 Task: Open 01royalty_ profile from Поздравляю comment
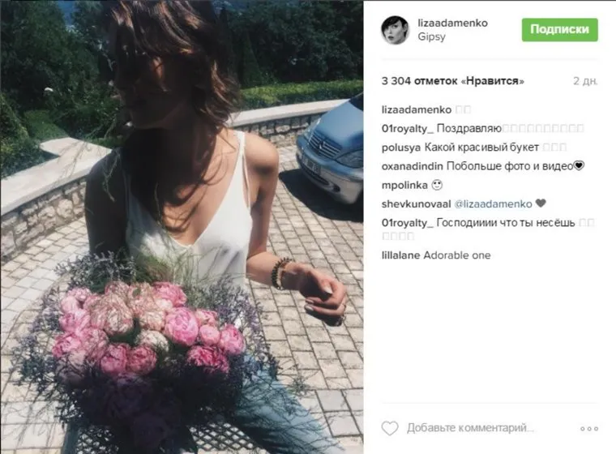click(x=408, y=129)
